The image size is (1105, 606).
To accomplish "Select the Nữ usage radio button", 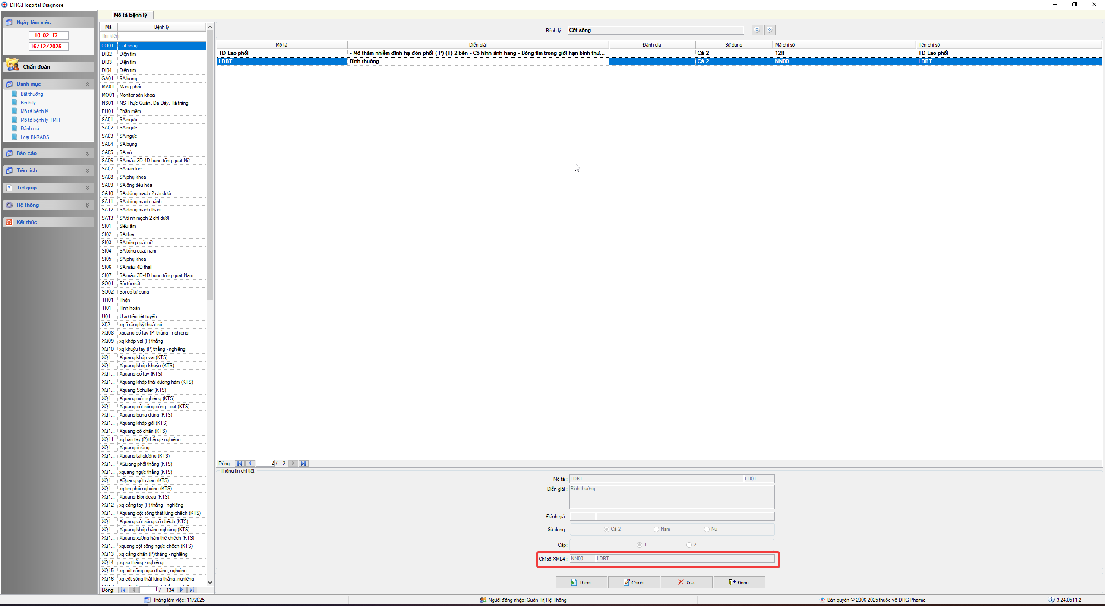I will [x=707, y=529].
